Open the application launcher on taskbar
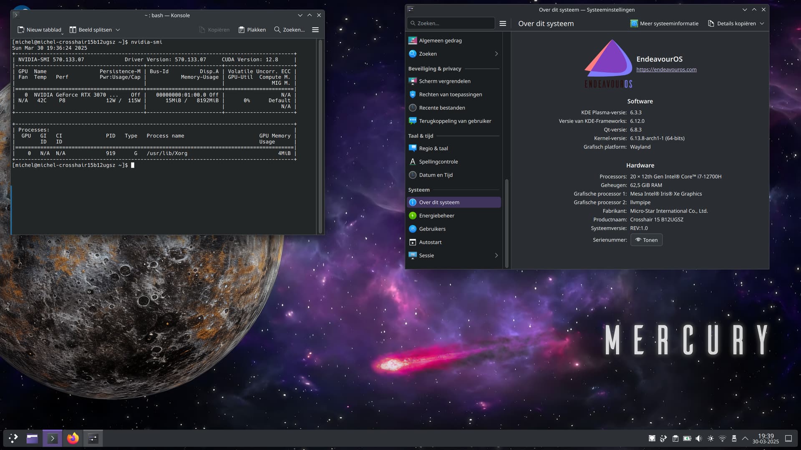Viewport: 801px width, 450px height. pyautogui.click(x=13, y=438)
